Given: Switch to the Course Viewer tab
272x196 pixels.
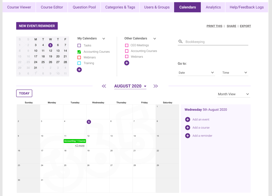Looking at the screenshot, I should [x=19, y=7].
